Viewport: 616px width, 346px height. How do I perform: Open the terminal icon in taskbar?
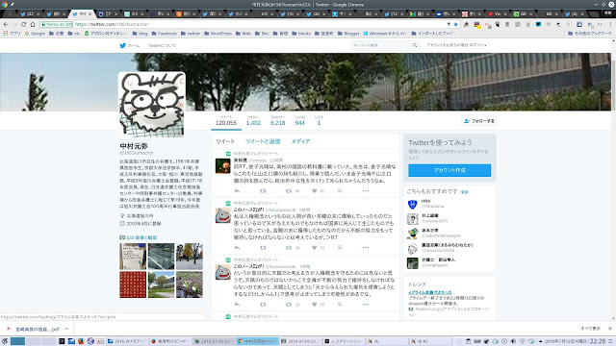[x=62, y=341]
